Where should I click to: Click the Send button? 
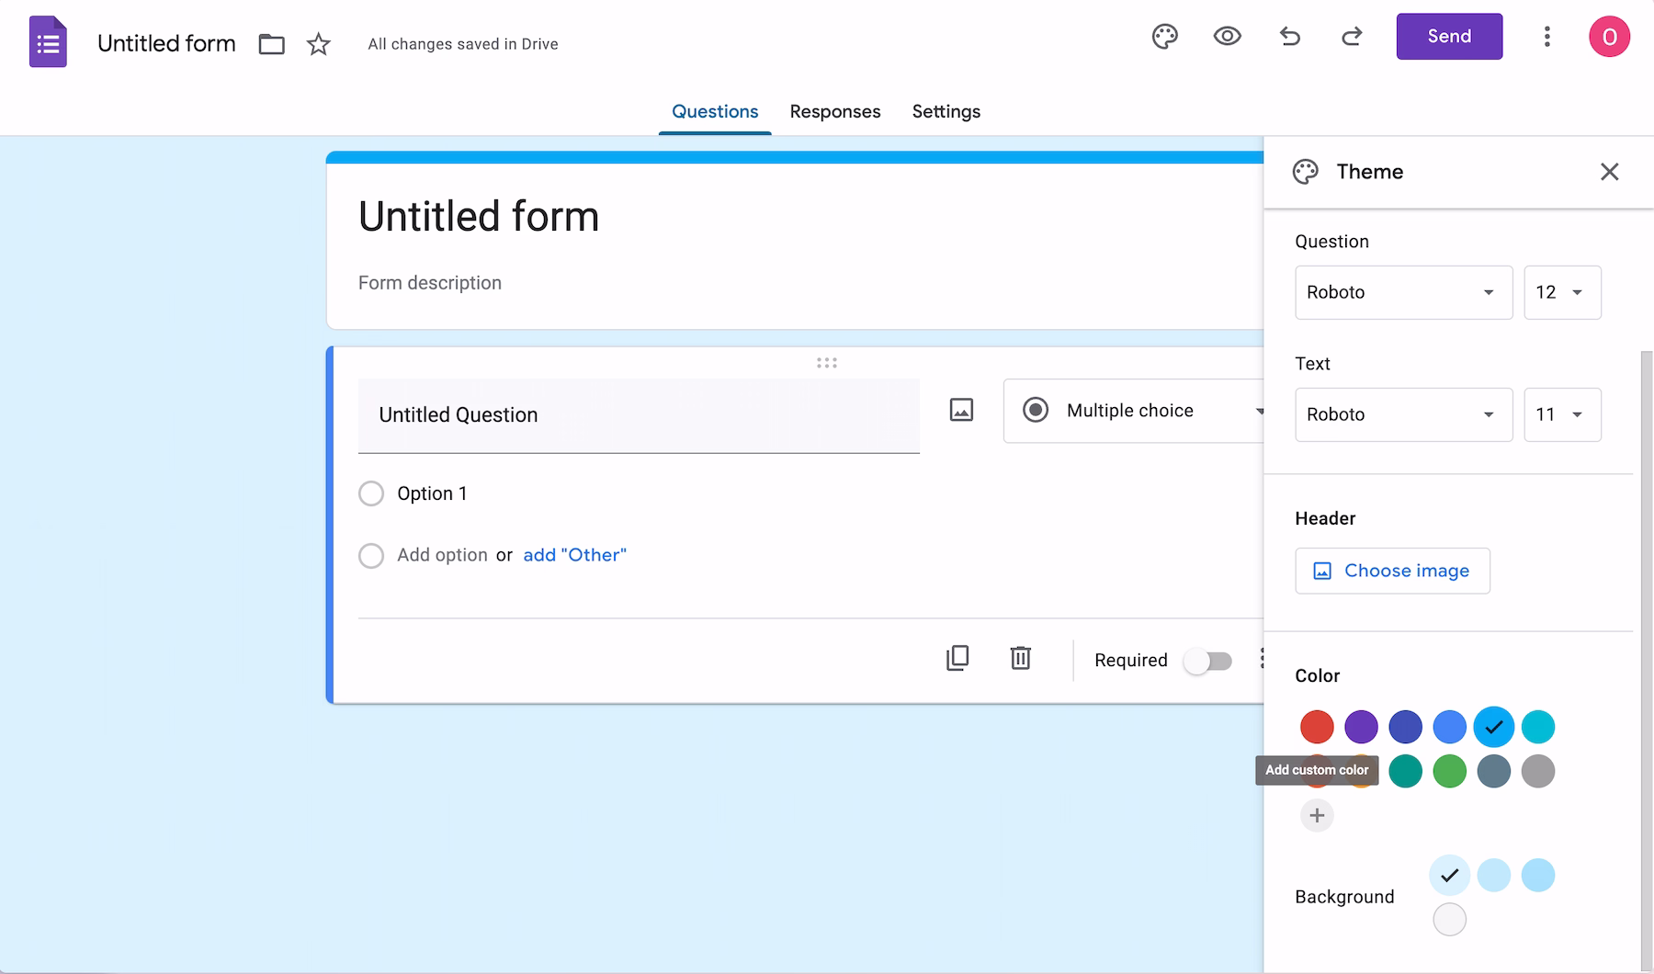click(1448, 36)
